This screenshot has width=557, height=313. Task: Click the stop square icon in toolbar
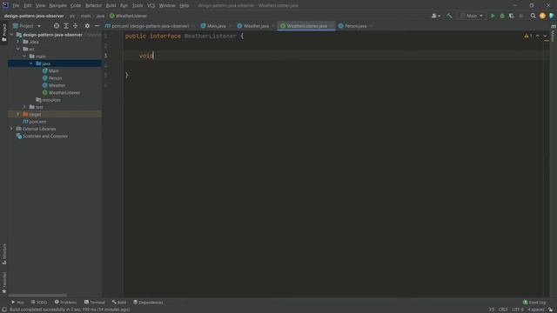521,16
